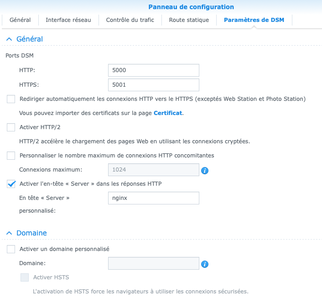Switch to the Général tab
Screen dimensions: 322x303
tap(20, 20)
